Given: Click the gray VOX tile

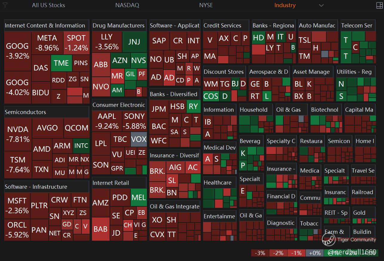Looking at the screenshot, I should (139, 139).
